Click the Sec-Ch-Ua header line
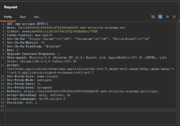 pyautogui.click(x=78, y=39)
